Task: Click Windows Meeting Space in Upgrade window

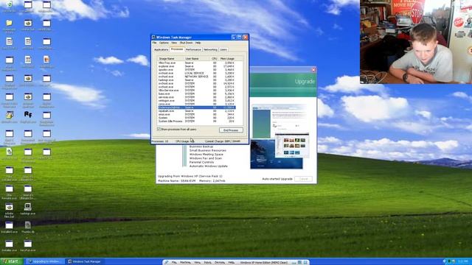Action: [x=206, y=155]
